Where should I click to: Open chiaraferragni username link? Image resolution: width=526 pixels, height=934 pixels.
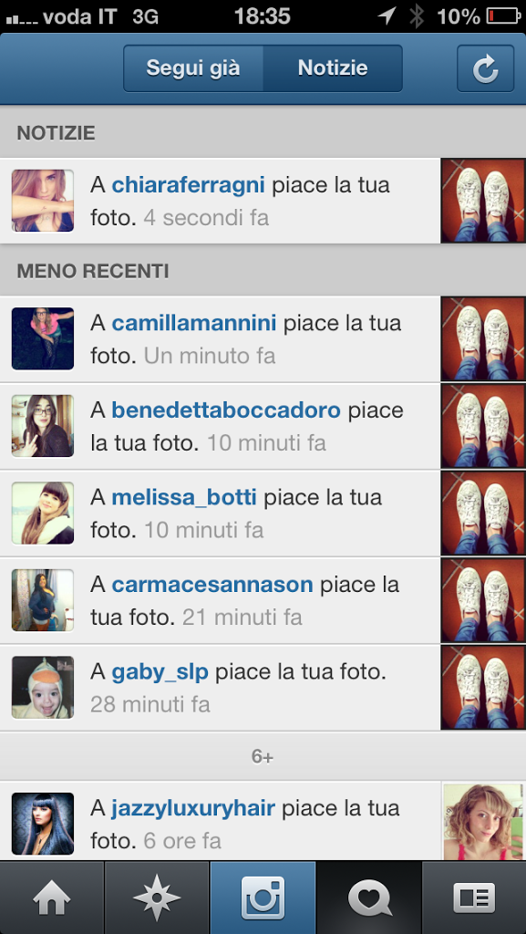(x=188, y=185)
